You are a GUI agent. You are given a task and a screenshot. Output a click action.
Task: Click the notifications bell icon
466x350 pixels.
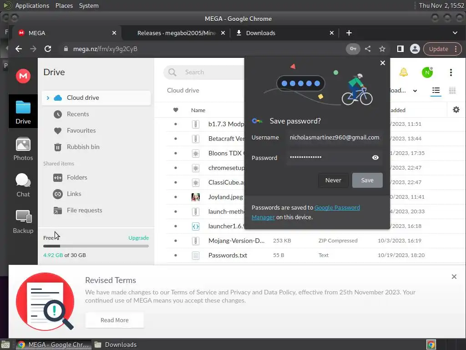403,72
